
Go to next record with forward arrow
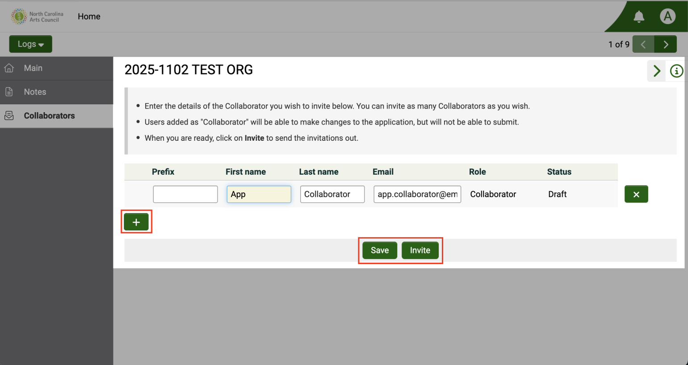coord(666,44)
